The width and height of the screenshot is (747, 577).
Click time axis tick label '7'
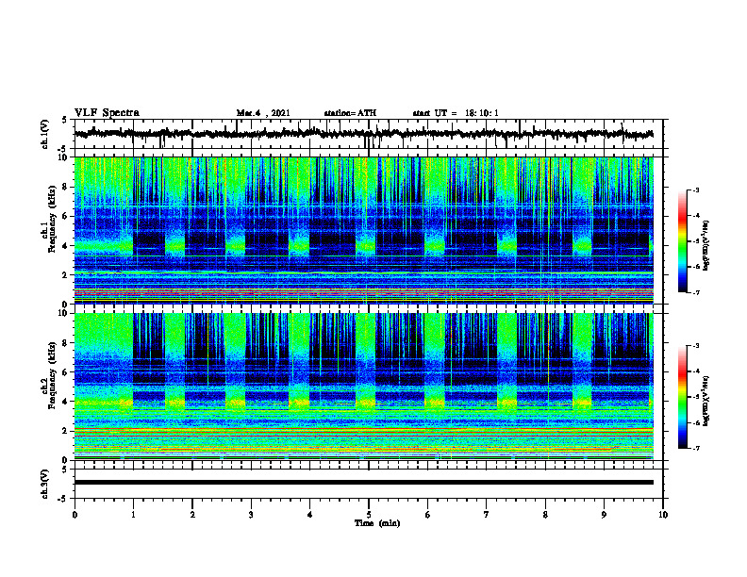tap(487, 515)
